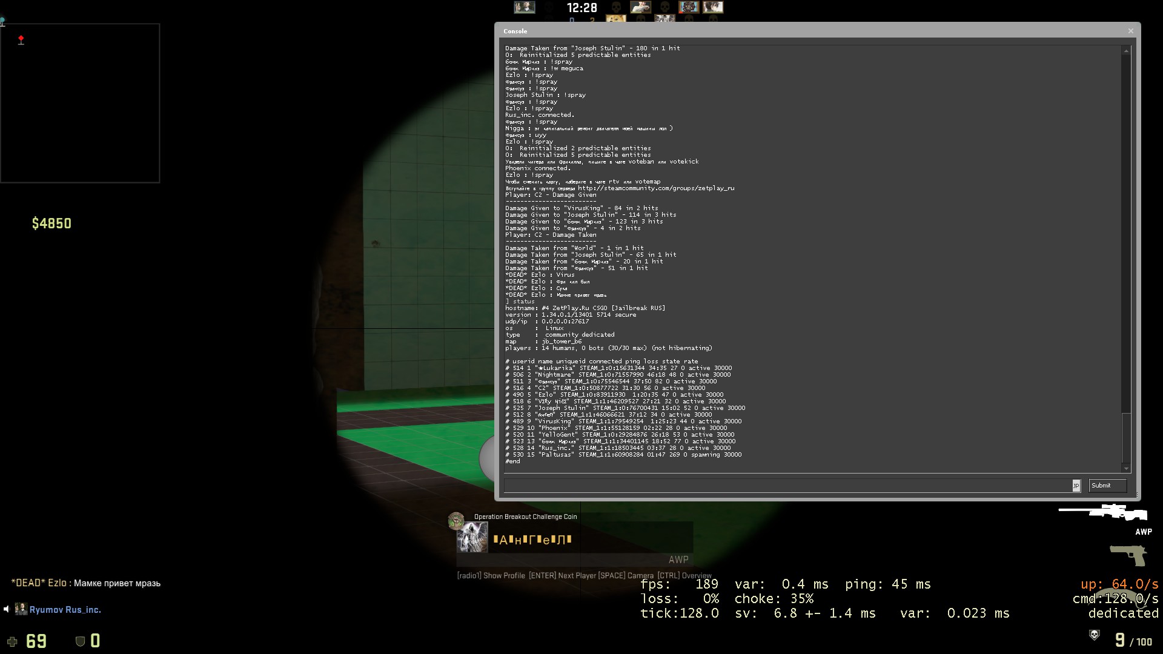Viewport: 1163px width, 654px height.
Task: Close the Console window
Action: coord(1130,31)
